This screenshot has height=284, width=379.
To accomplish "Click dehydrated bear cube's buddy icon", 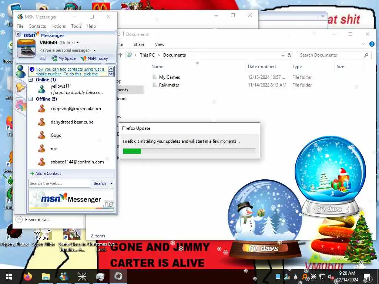I will pyautogui.click(x=41, y=122).
